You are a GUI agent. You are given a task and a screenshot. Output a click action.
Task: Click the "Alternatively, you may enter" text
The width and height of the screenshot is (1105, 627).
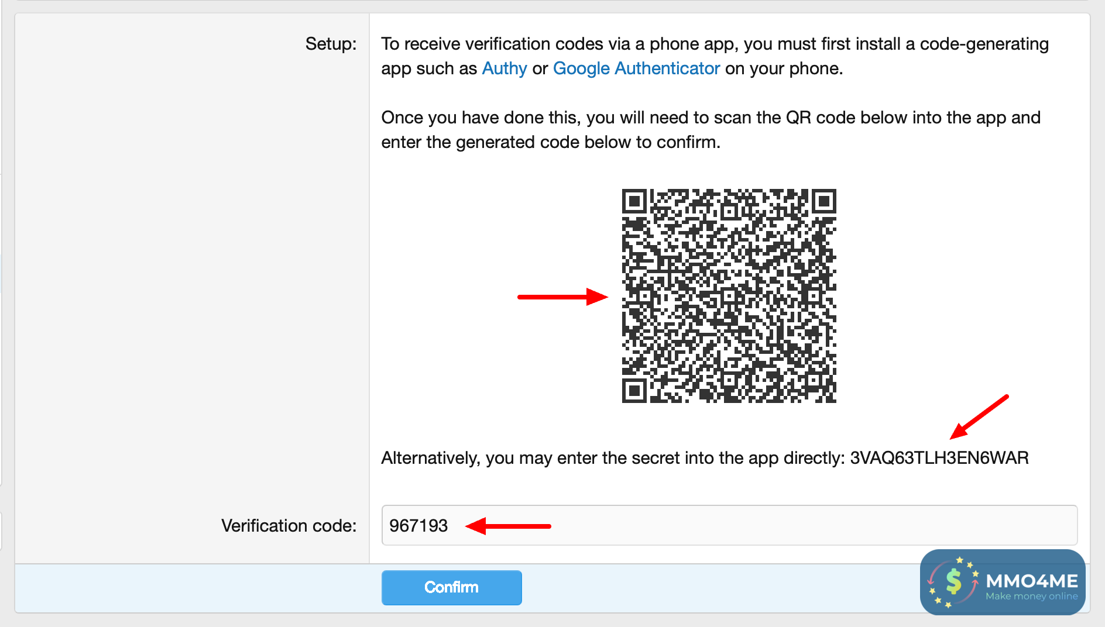point(612,458)
